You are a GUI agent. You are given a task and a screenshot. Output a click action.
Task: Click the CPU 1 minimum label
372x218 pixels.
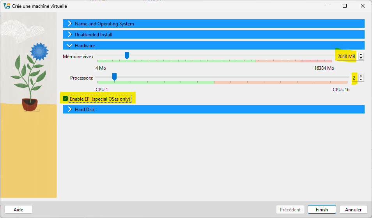[101, 90]
